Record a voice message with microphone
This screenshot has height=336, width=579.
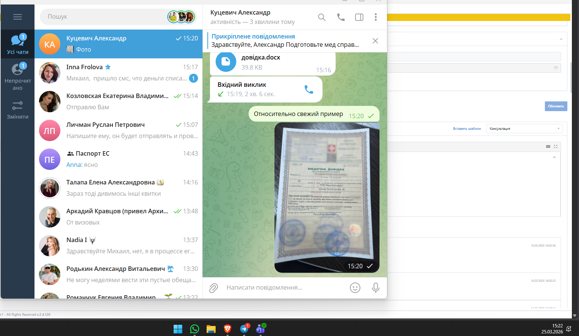[375, 287]
